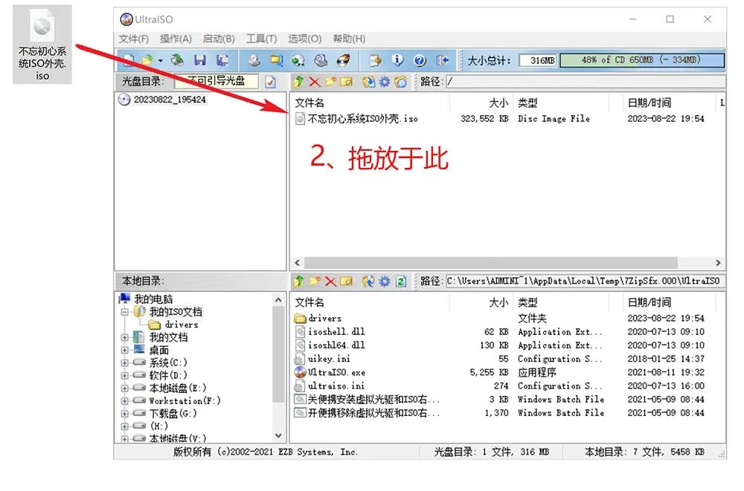
Task: Expand the 桌面 tree node
Action: [125, 351]
